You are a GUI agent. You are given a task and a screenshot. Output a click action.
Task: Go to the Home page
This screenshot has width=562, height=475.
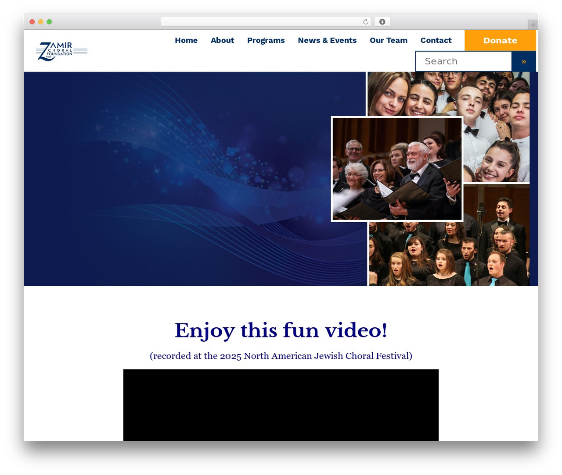[186, 40]
